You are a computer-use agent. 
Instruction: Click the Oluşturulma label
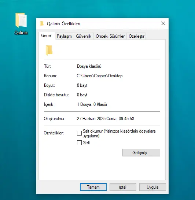tap(55, 119)
